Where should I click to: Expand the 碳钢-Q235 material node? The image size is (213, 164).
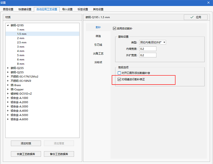(8, 68)
